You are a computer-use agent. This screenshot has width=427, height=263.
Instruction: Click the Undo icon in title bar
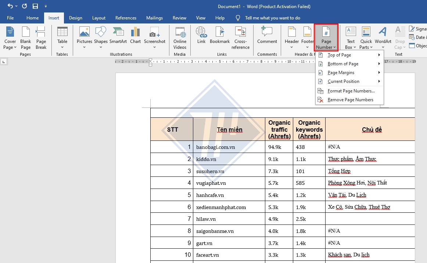[x=10, y=6]
